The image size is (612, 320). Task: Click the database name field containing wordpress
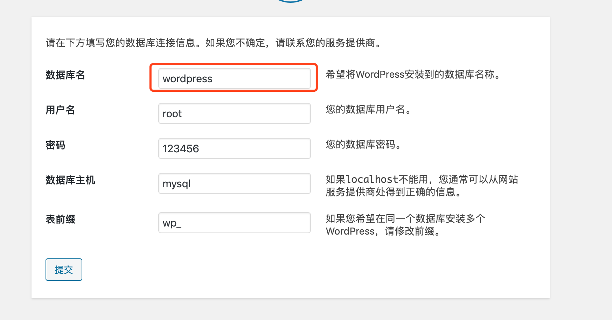234,78
